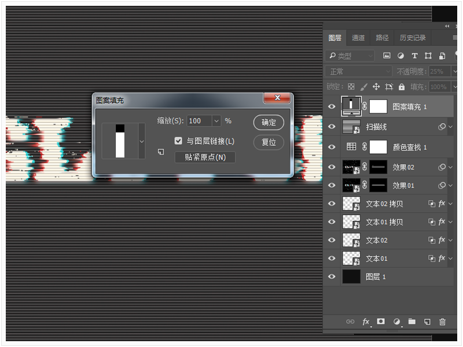Viewport: 463px width, 347px height.
Task: Toggle 与图层链接(L) checkbox
Action: point(178,141)
